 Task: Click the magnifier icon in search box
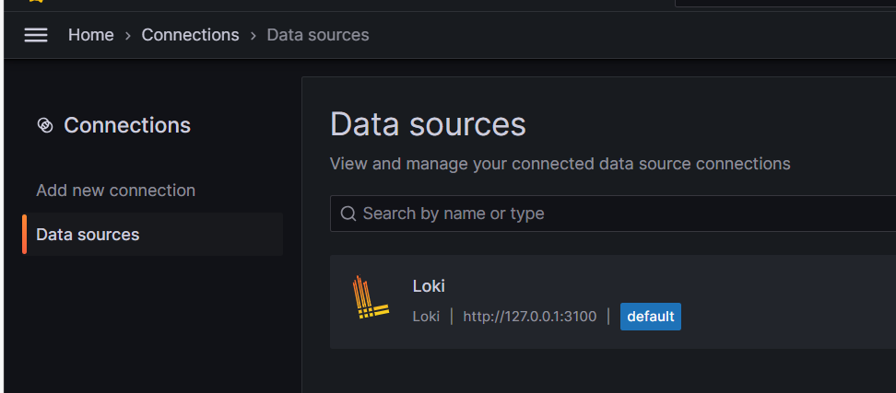click(348, 214)
